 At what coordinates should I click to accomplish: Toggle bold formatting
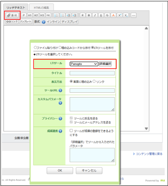click(89, 15)
